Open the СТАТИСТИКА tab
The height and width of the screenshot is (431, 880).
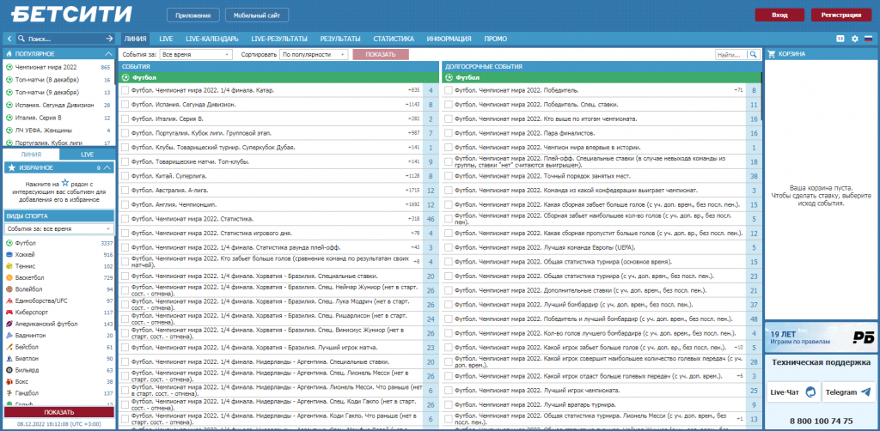pyautogui.click(x=394, y=39)
